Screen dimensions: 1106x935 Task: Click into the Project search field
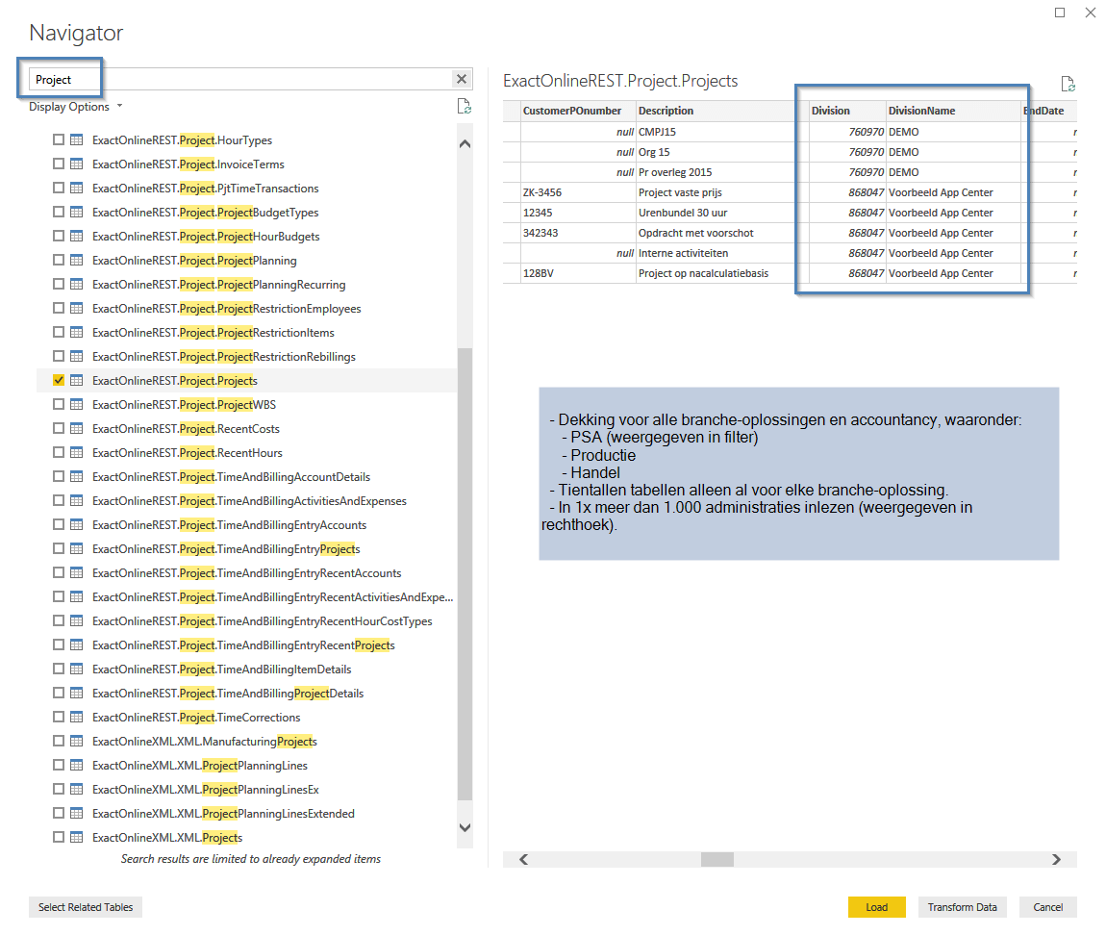tap(240, 80)
